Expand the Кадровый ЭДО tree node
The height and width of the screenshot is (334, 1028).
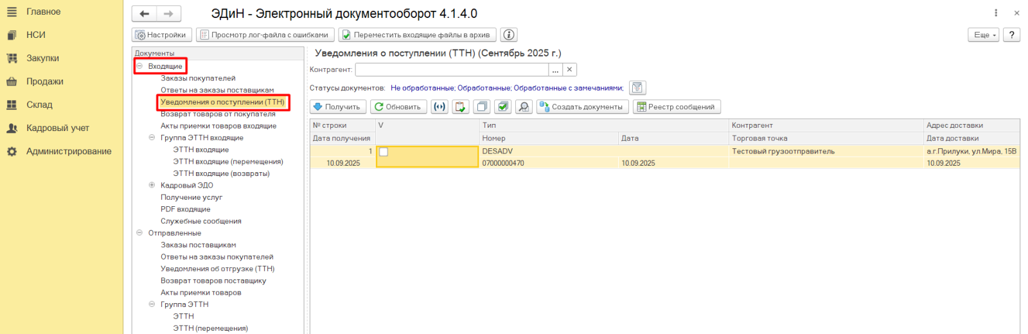152,185
